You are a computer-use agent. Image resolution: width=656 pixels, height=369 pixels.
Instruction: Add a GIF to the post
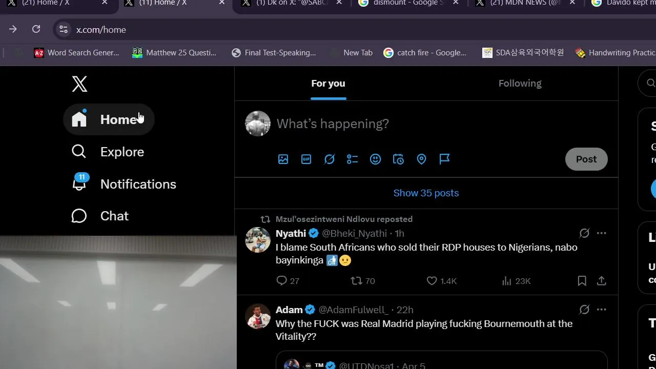pos(306,159)
